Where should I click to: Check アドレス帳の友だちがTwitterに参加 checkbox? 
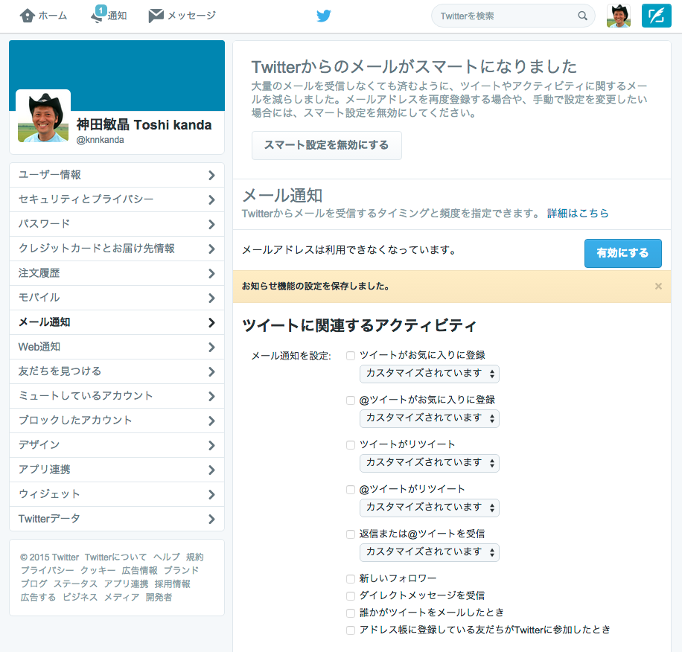tap(351, 630)
